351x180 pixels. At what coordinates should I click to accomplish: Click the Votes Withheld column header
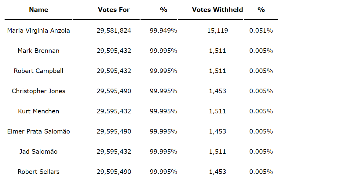coord(217,10)
